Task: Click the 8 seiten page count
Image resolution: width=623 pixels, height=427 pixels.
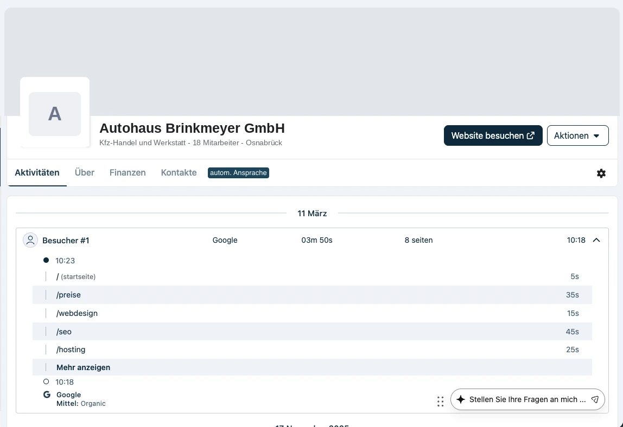Action: (419, 240)
